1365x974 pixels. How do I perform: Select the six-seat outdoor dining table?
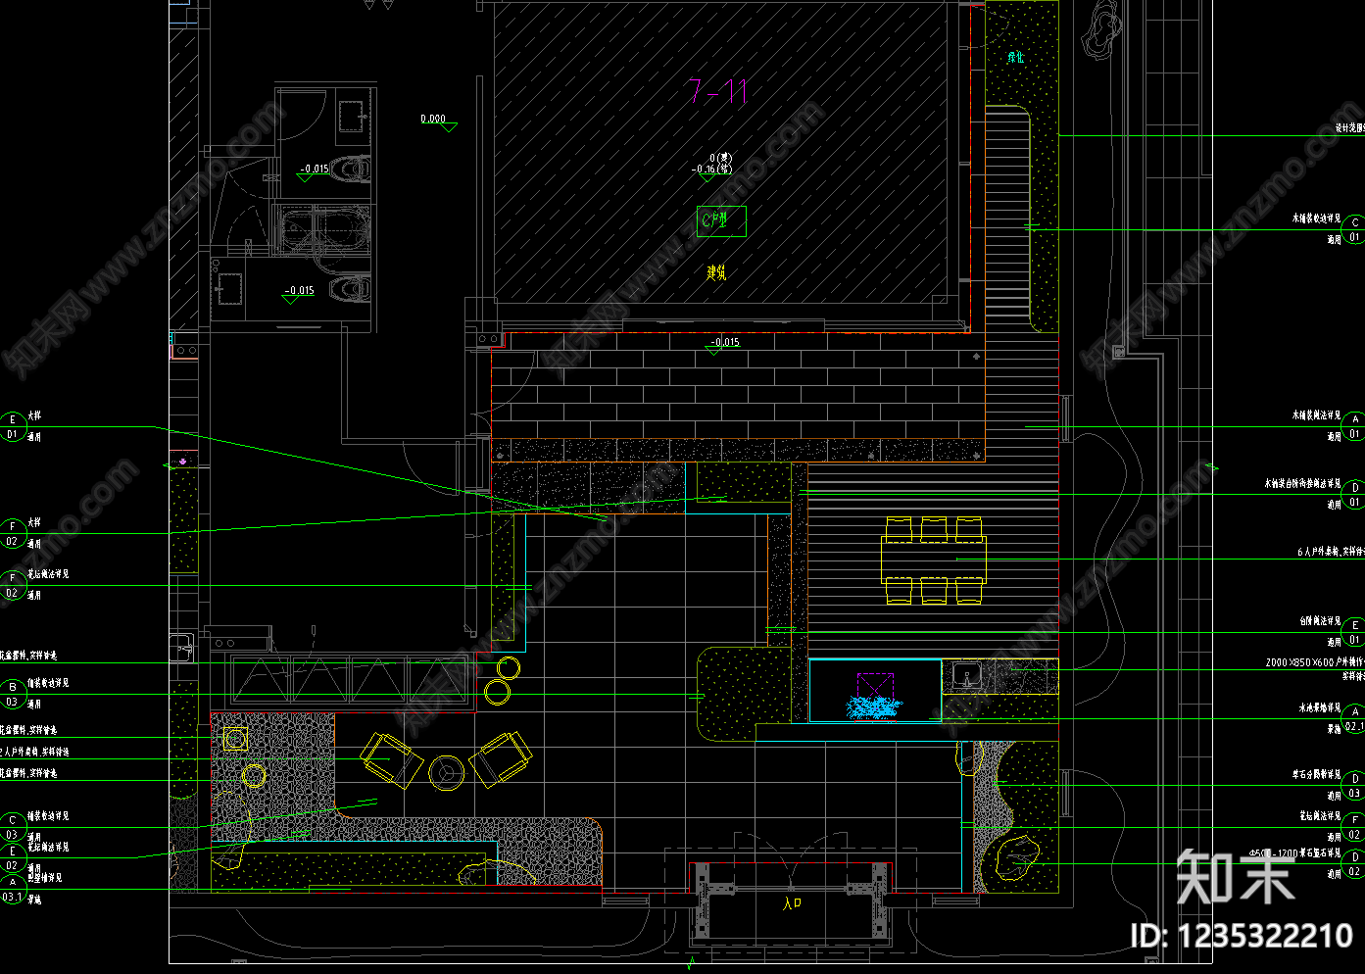coord(934,560)
